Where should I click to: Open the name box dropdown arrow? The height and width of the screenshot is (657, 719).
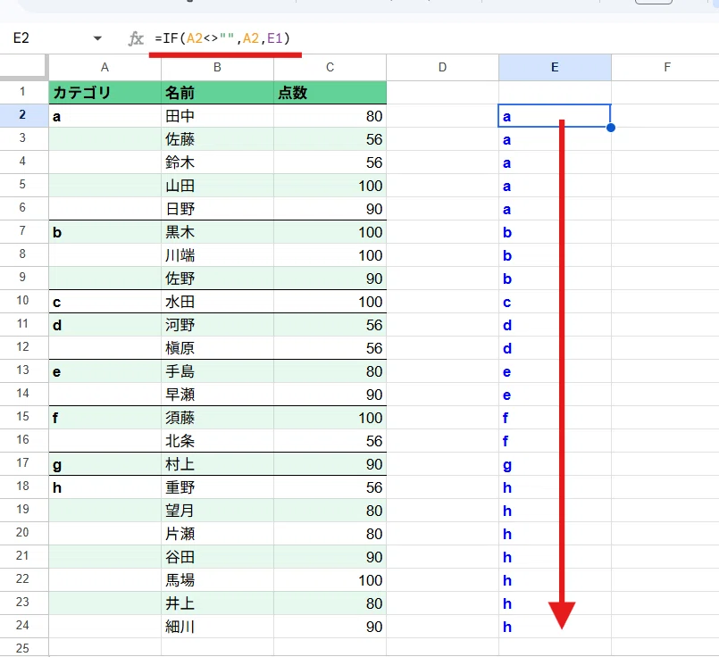97,38
